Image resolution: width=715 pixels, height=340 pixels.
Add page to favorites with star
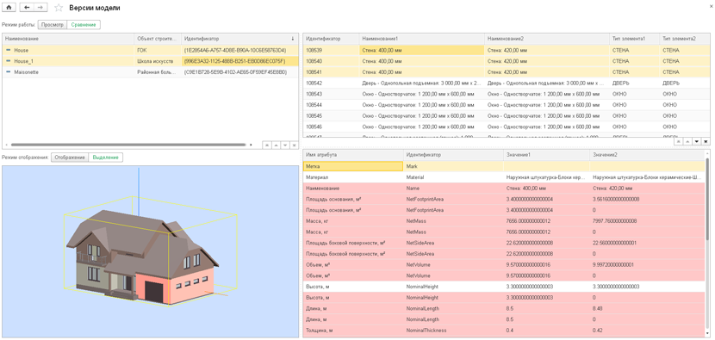[59, 8]
